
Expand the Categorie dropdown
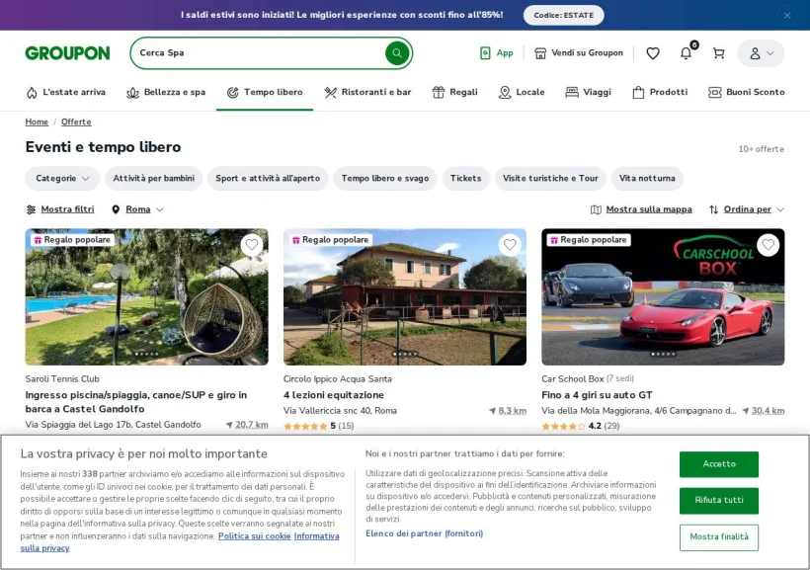coord(62,178)
